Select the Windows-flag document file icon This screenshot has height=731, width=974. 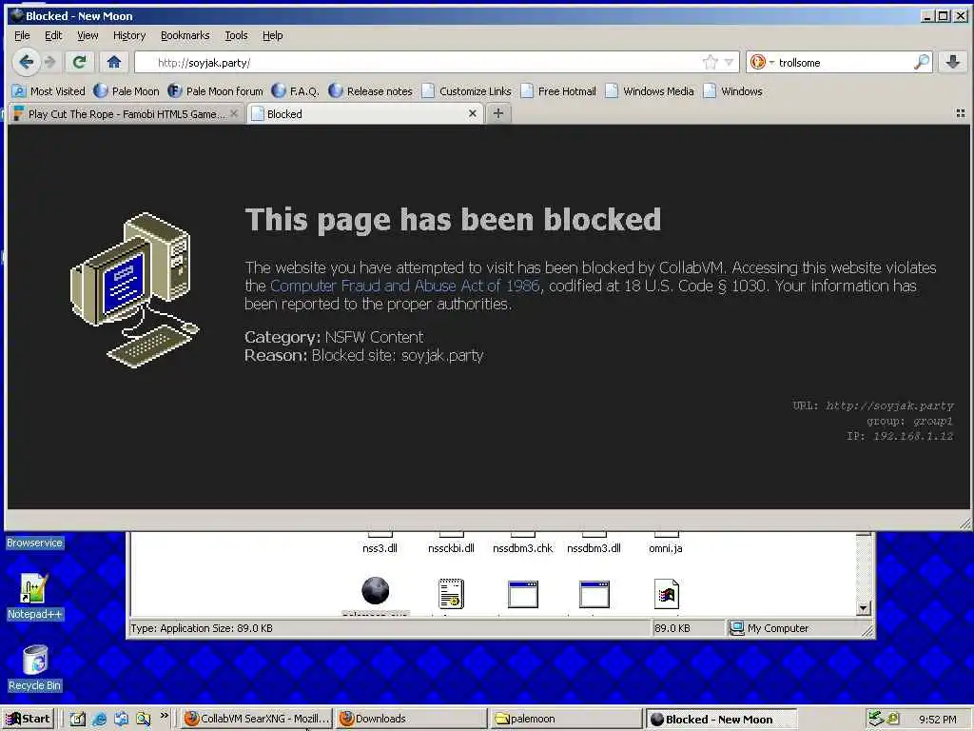pyautogui.click(x=667, y=594)
